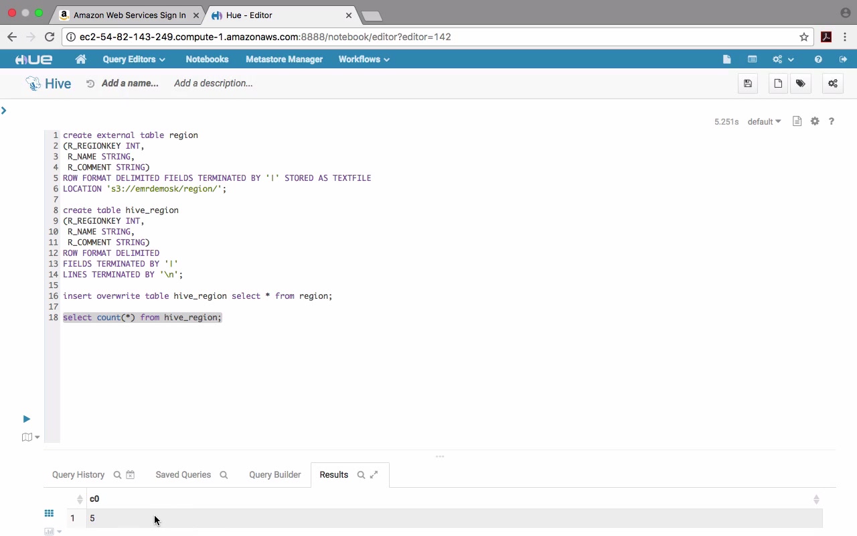
Task: Open the snippet help question mark
Action: tap(832, 121)
